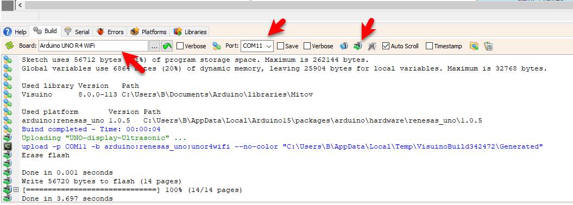Image resolution: width=573 pixels, height=205 pixels.
Task: Open the log folder icon right of Timestamp
Action: coord(474,46)
